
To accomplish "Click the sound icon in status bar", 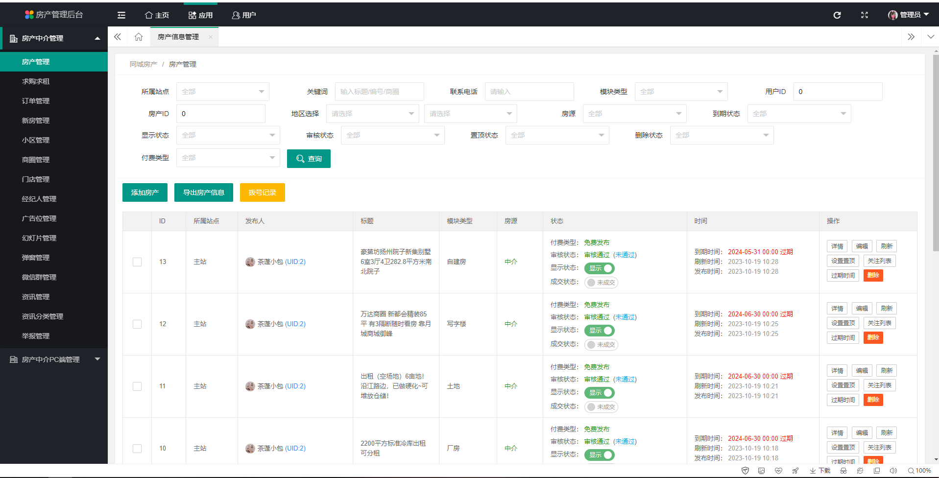I will (893, 471).
